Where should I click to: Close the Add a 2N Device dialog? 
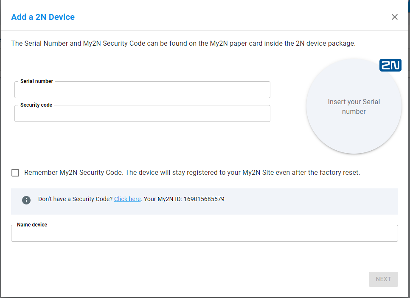tap(395, 17)
